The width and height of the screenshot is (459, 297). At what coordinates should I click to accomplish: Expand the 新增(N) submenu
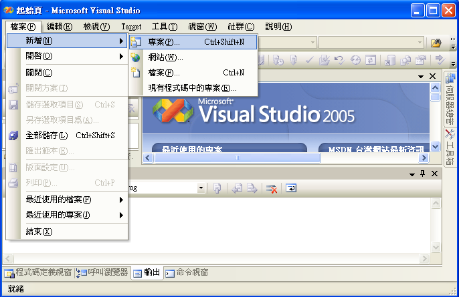click(x=67, y=41)
